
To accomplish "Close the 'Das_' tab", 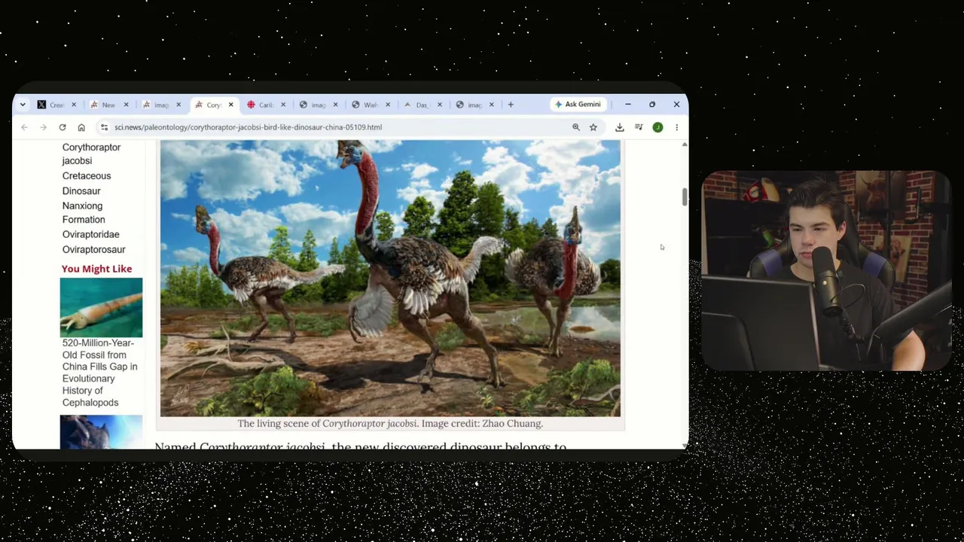I will 440,105.
